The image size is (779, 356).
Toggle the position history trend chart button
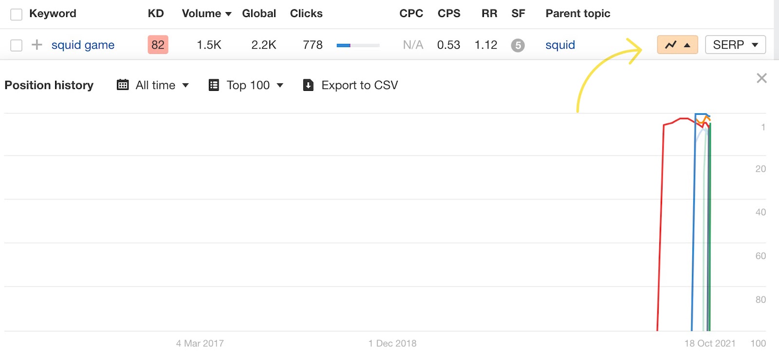677,45
